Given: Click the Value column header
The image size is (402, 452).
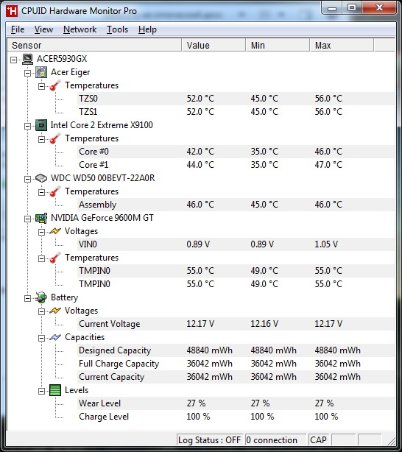Looking at the screenshot, I should [214, 45].
